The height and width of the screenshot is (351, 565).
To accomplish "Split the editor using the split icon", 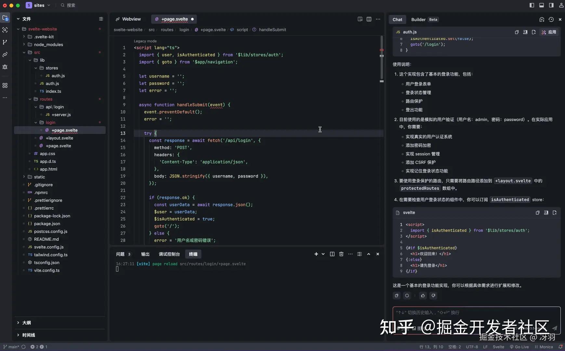I will click(x=369, y=19).
